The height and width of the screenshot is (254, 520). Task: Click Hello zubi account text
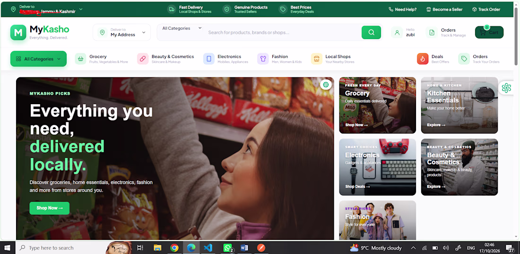(410, 33)
